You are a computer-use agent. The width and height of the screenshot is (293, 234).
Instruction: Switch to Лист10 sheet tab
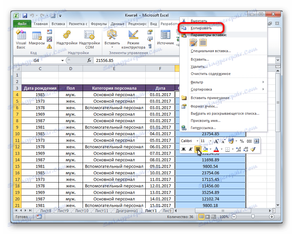(x=82, y=211)
